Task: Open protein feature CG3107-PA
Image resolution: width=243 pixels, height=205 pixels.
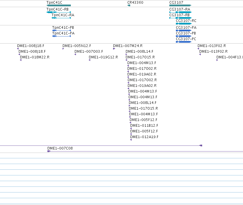Action: (186, 28)
